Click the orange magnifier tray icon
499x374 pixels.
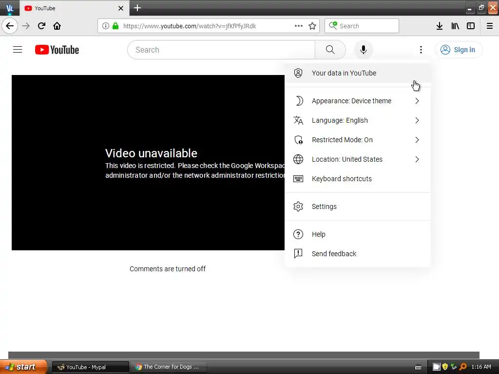463,367
